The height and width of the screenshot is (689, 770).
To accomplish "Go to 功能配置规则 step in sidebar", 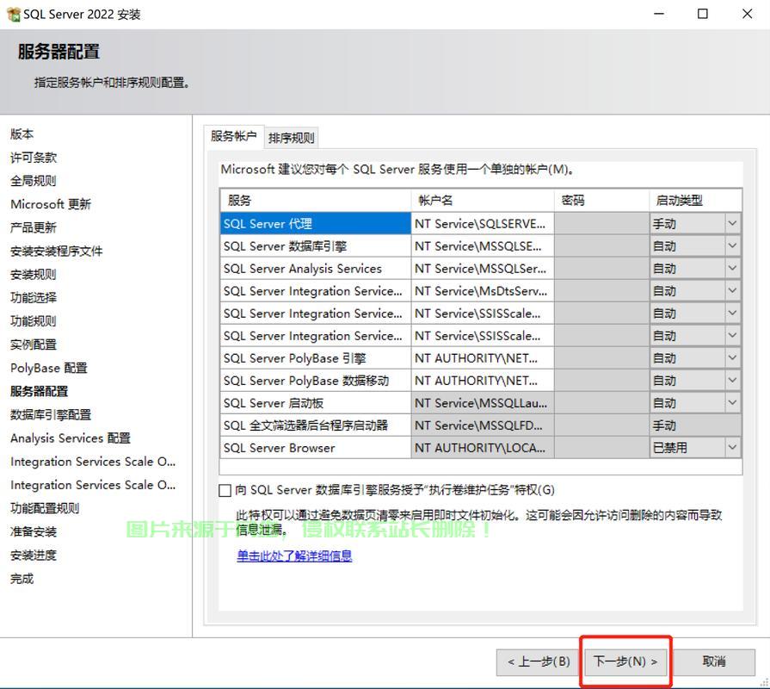I will point(45,508).
